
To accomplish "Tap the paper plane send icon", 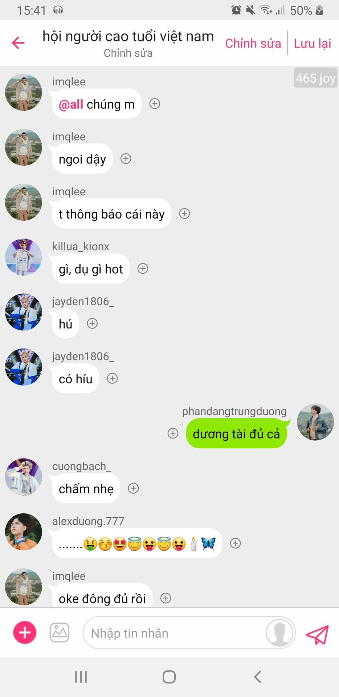I will pyautogui.click(x=317, y=635).
